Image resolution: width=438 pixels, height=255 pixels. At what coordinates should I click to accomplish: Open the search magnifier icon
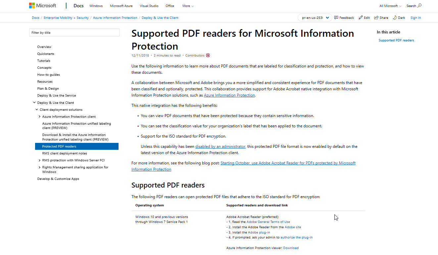420,6
